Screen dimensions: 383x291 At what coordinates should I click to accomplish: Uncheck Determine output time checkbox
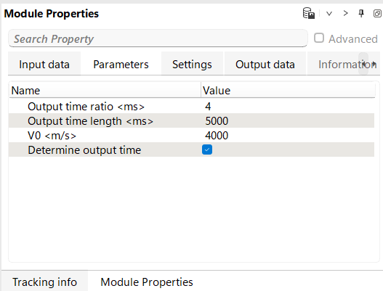pyautogui.click(x=207, y=149)
